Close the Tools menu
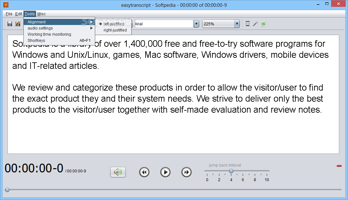This screenshot has width=348, height=200. click(30, 14)
